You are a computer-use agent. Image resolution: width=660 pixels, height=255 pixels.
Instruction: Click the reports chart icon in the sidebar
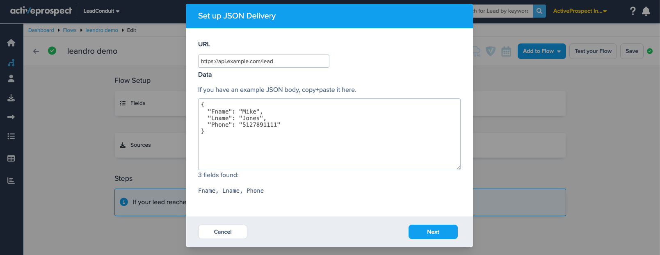click(x=11, y=180)
